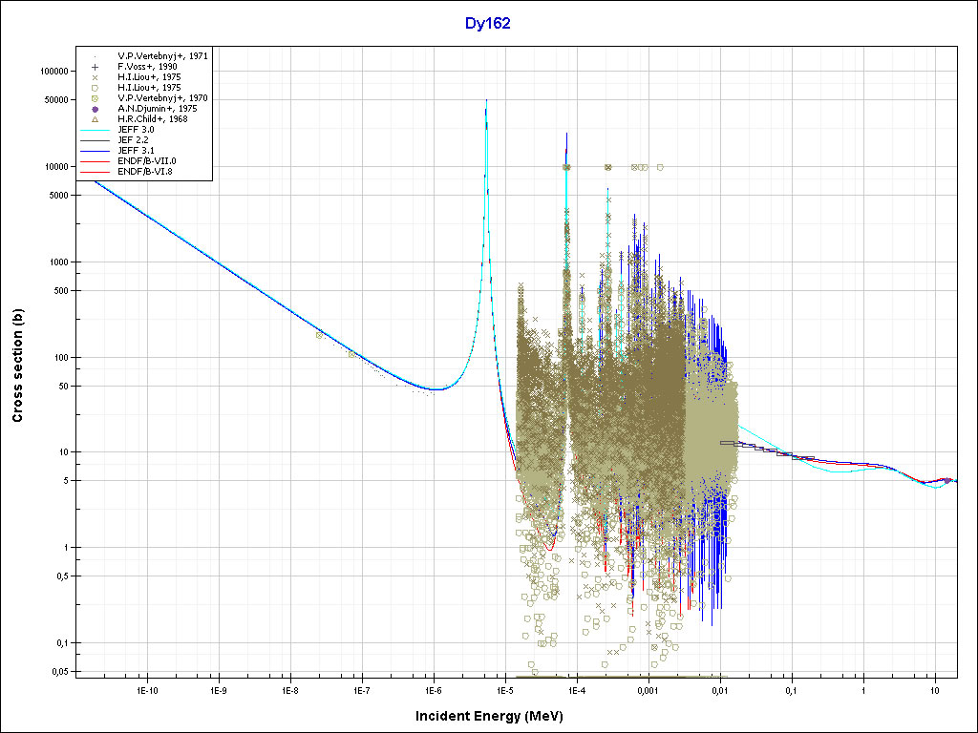
Task: Click the Incident Energy (MeV) axis label
Action: tap(488, 716)
